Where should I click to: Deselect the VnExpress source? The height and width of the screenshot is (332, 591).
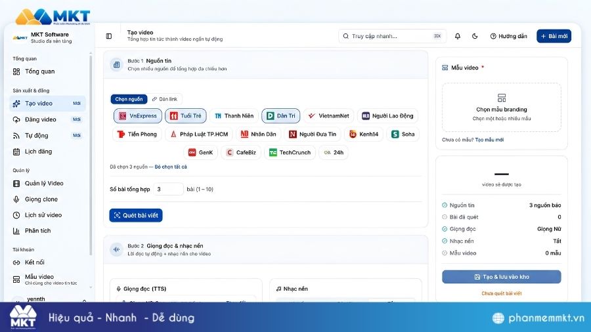click(x=138, y=116)
